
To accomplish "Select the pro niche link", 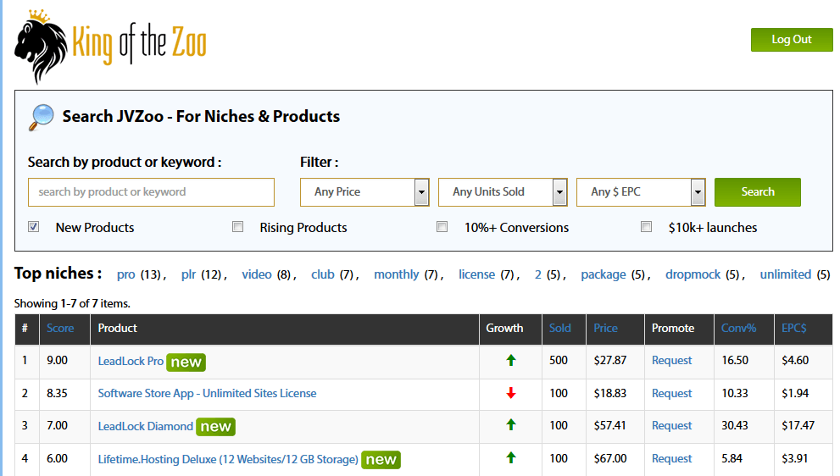I will click(x=126, y=274).
